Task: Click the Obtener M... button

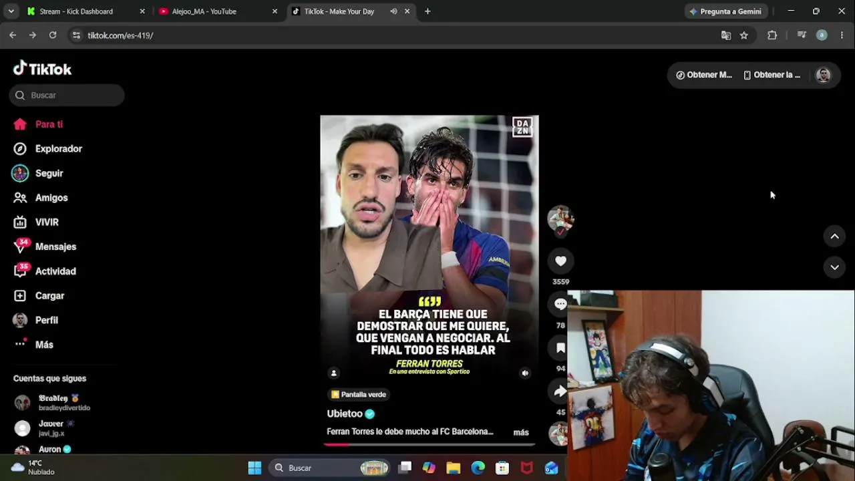Action: click(x=704, y=75)
